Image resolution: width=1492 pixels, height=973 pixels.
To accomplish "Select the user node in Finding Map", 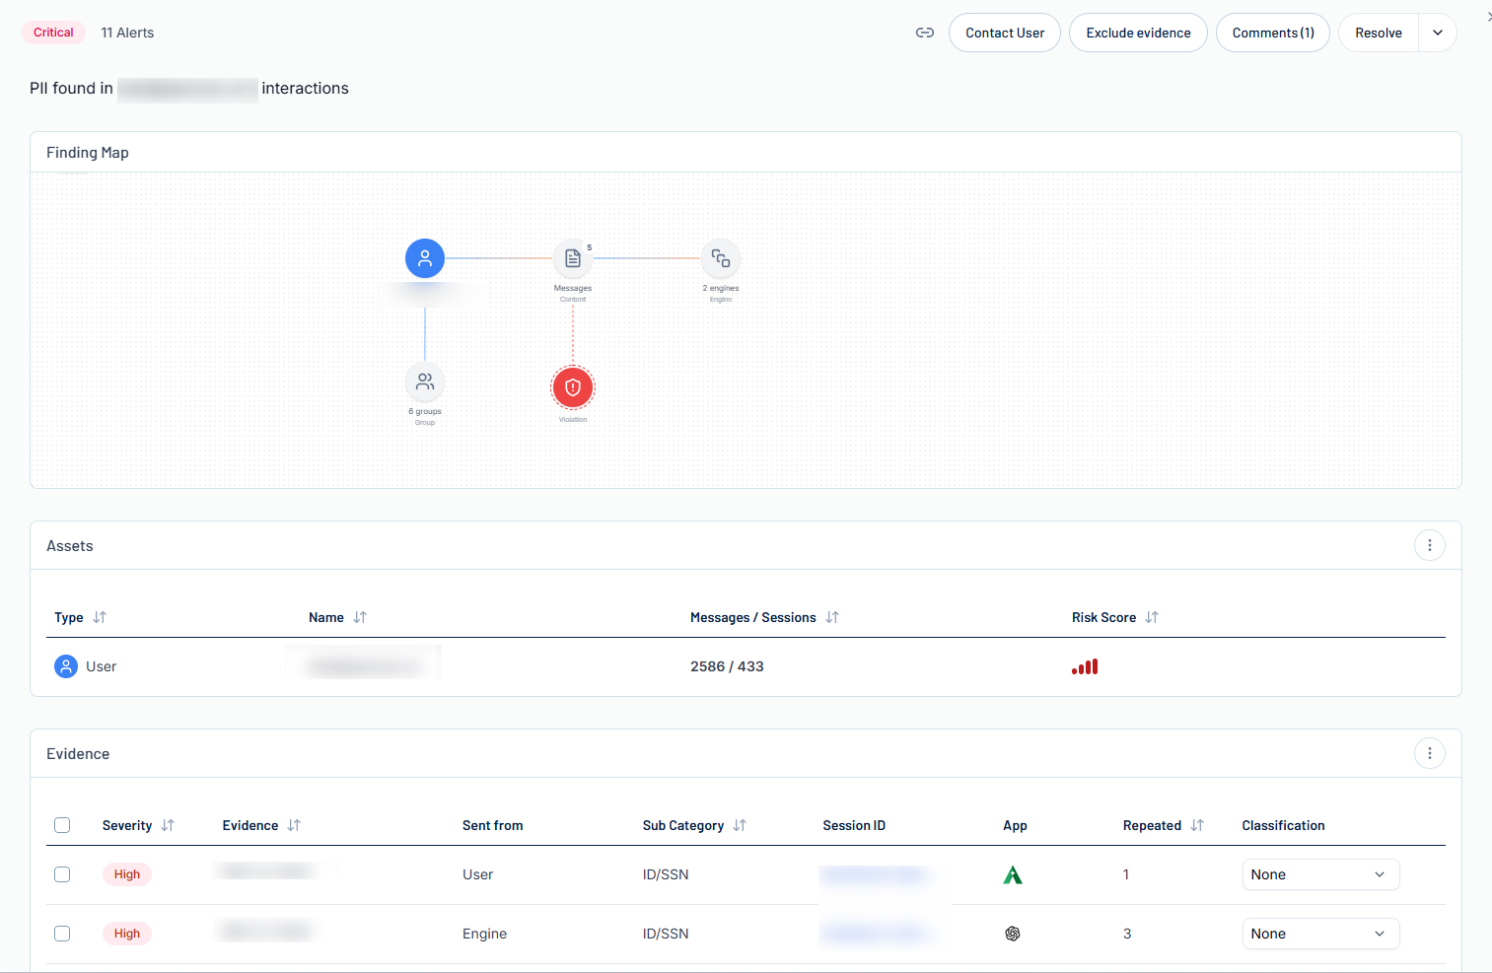I will [425, 258].
